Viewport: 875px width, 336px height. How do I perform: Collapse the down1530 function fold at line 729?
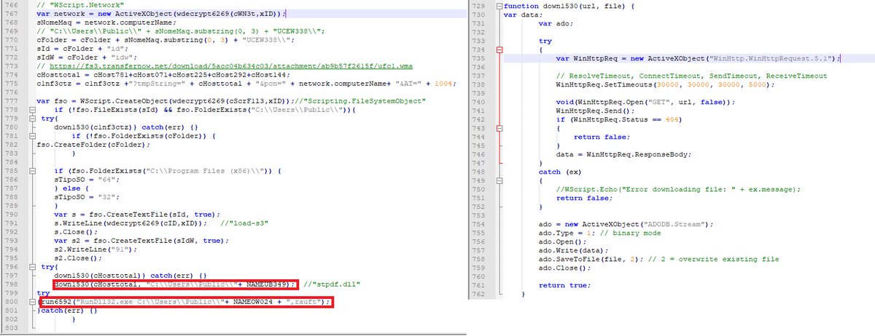point(499,6)
